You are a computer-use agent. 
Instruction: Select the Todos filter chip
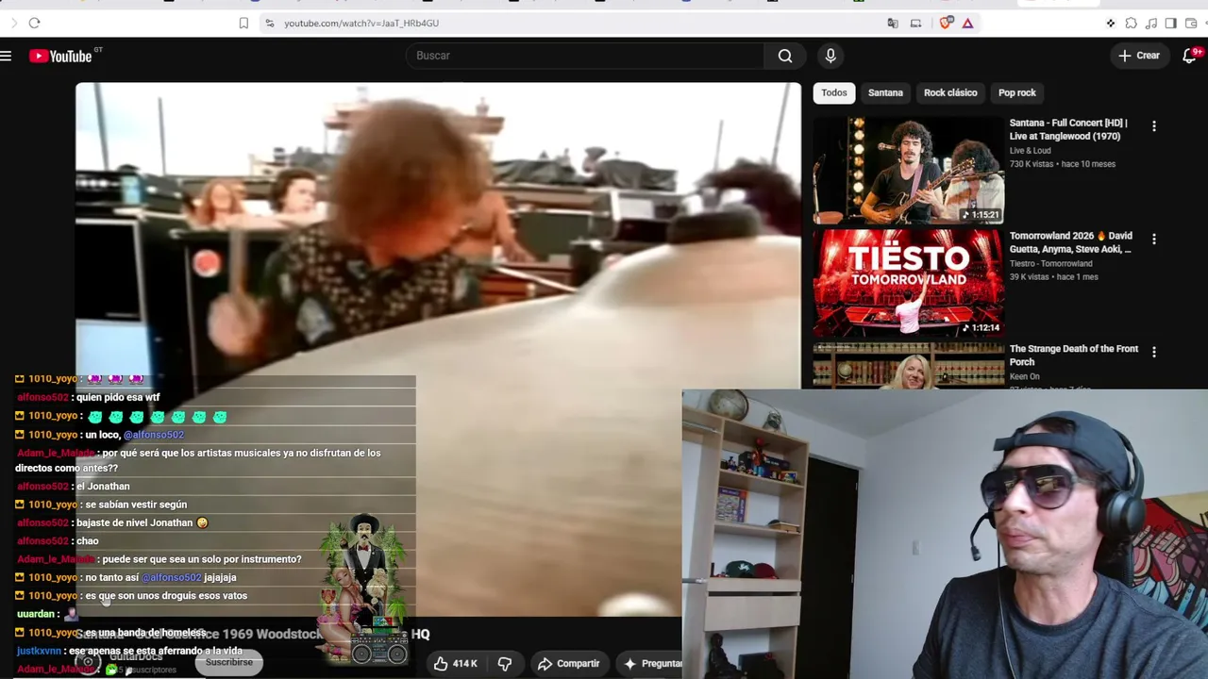[833, 92]
